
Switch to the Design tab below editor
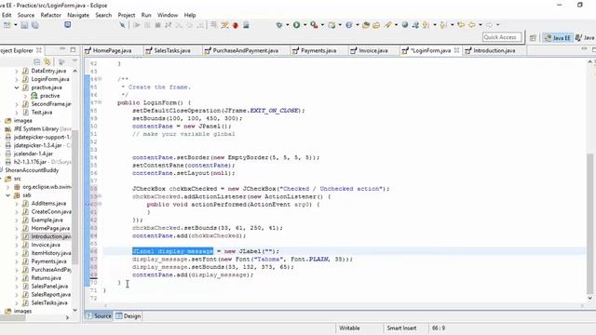point(129,316)
